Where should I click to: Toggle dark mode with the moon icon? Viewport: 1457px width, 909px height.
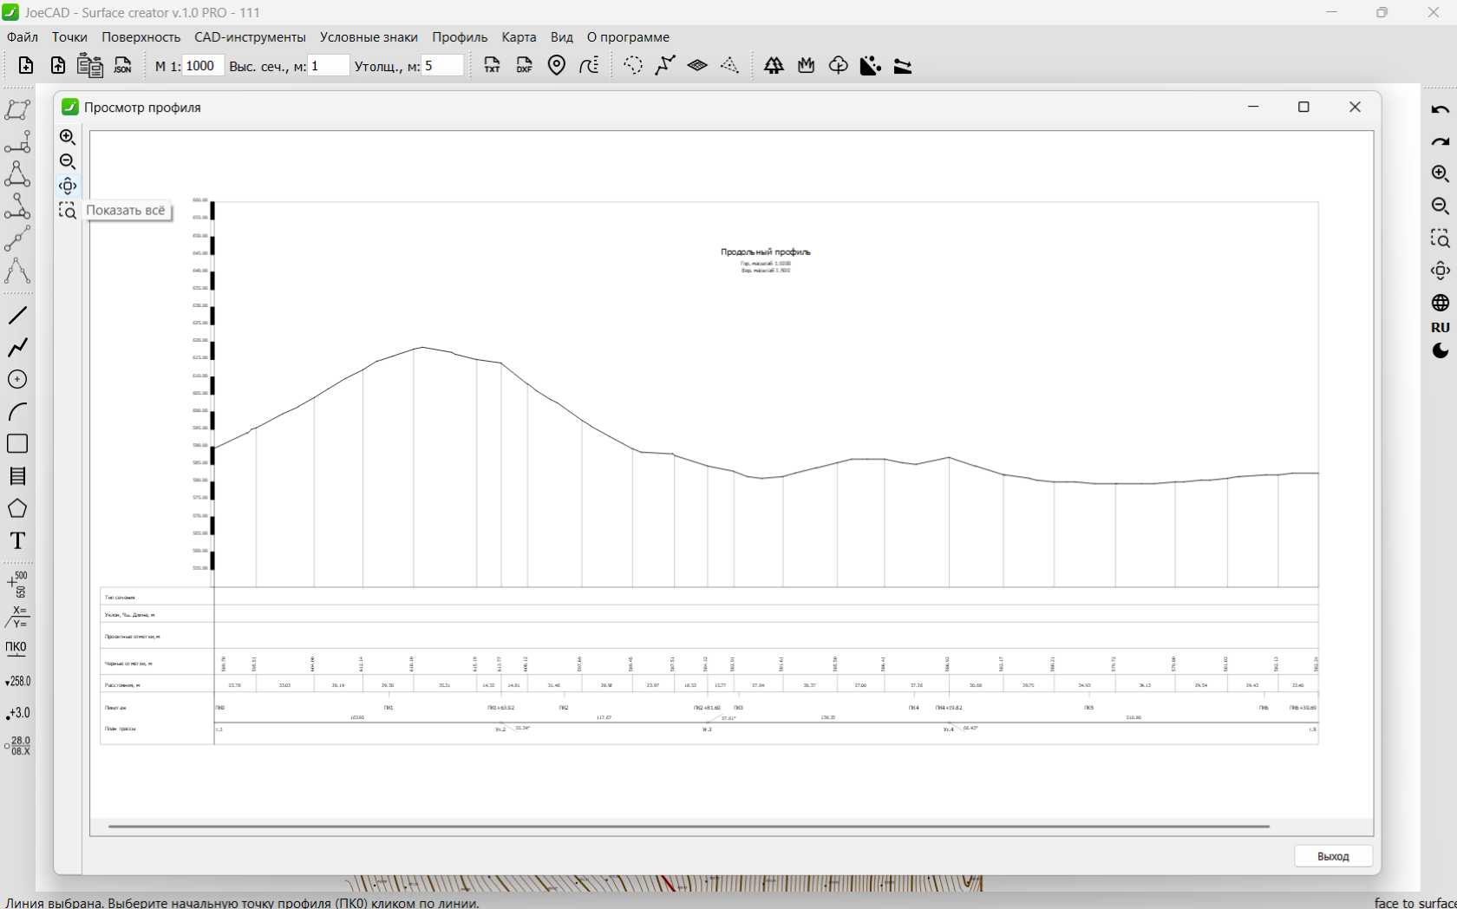pyautogui.click(x=1440, y=351)
